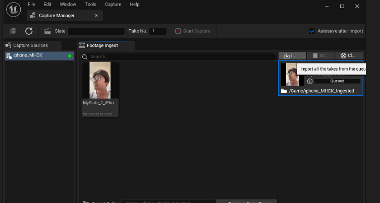Open the File menu
Image resolution: width=380 pixels, height=203 pixels.
(31, 5)
